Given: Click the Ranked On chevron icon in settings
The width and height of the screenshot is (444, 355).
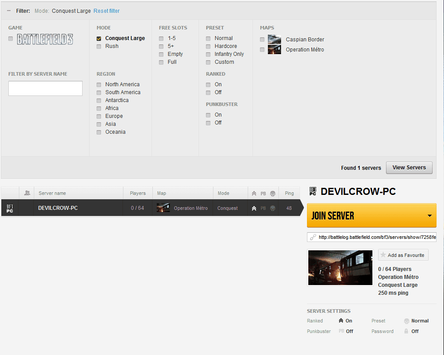Looking at the screenshot, I should (341, 321).
